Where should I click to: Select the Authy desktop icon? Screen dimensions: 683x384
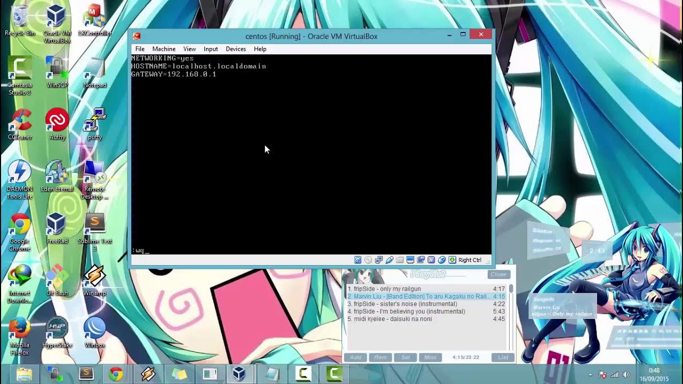57,125
